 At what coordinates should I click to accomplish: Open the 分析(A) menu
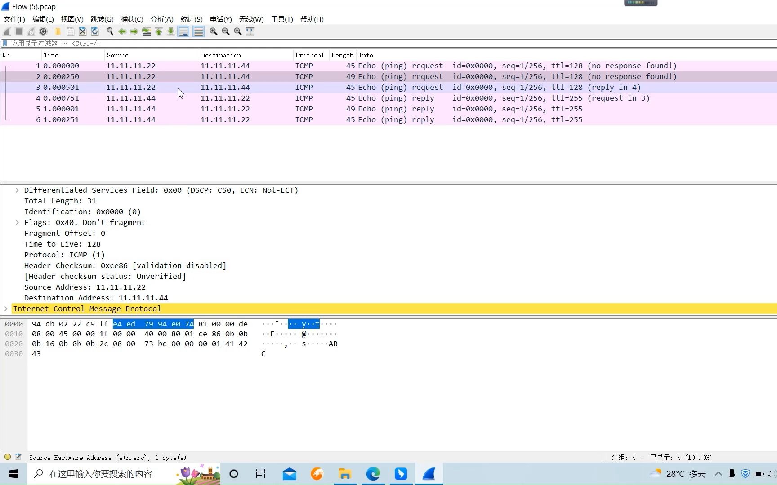pyautogui.click(x=162, y=19)
